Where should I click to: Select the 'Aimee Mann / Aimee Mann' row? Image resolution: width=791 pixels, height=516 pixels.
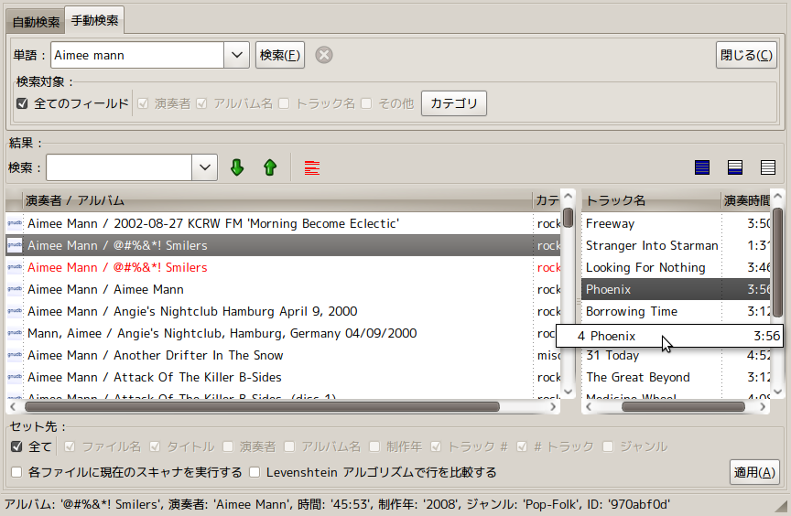[283, 289]
